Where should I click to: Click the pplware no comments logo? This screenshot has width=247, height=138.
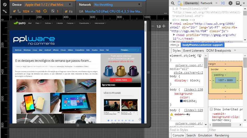tap(34, 40)
